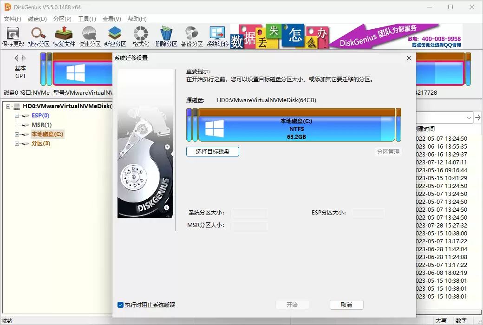Click the 创建时间 column header
The width and height of the screenshot is (483, 325).
point(425,129)
